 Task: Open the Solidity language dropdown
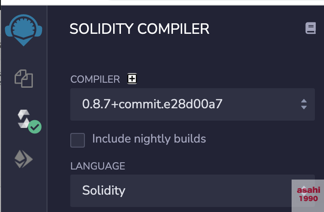[193, 191]
